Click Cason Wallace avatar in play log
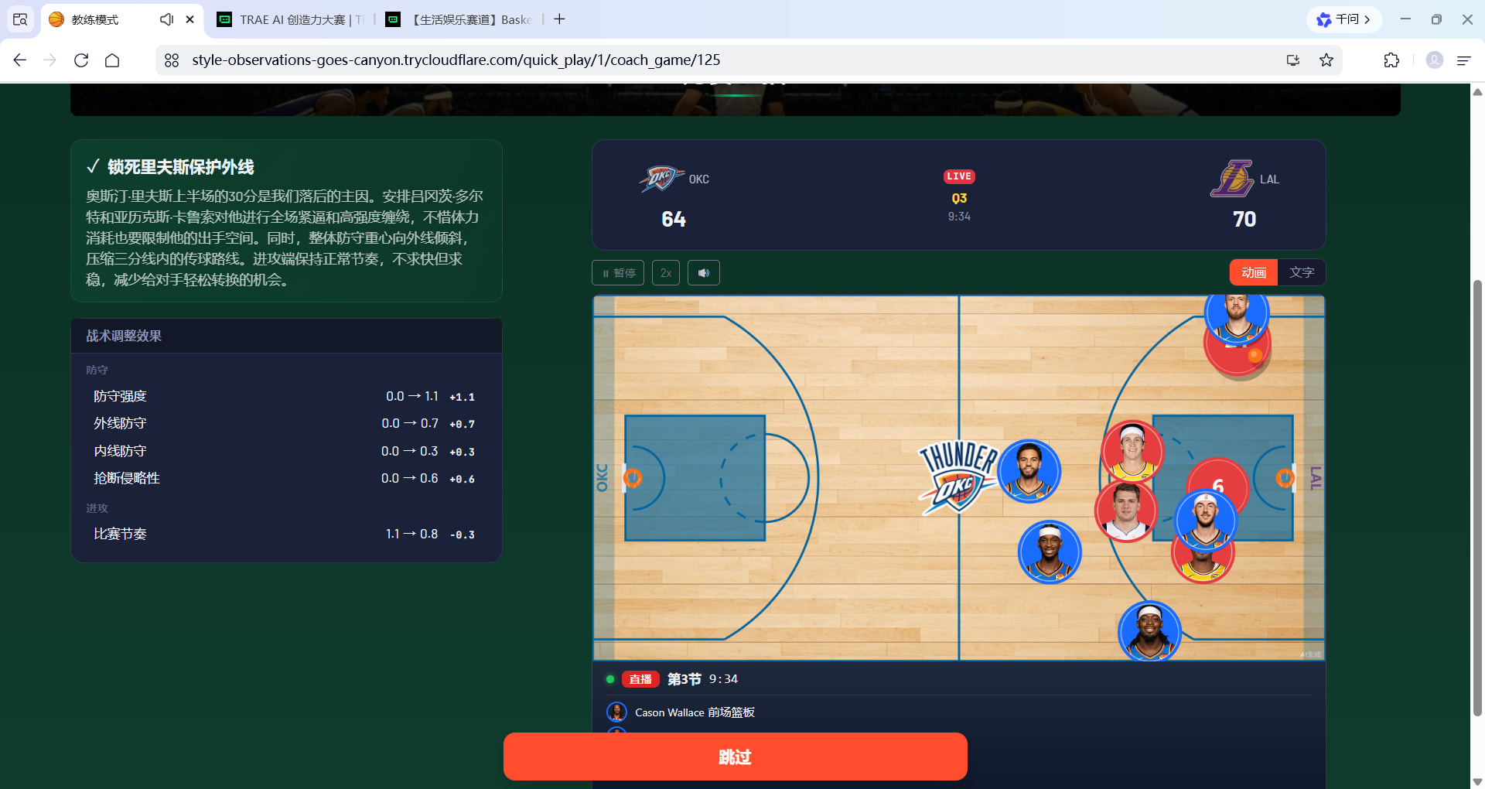The image size is (1485, 789). pyautogui.click(x=616, y=712)
